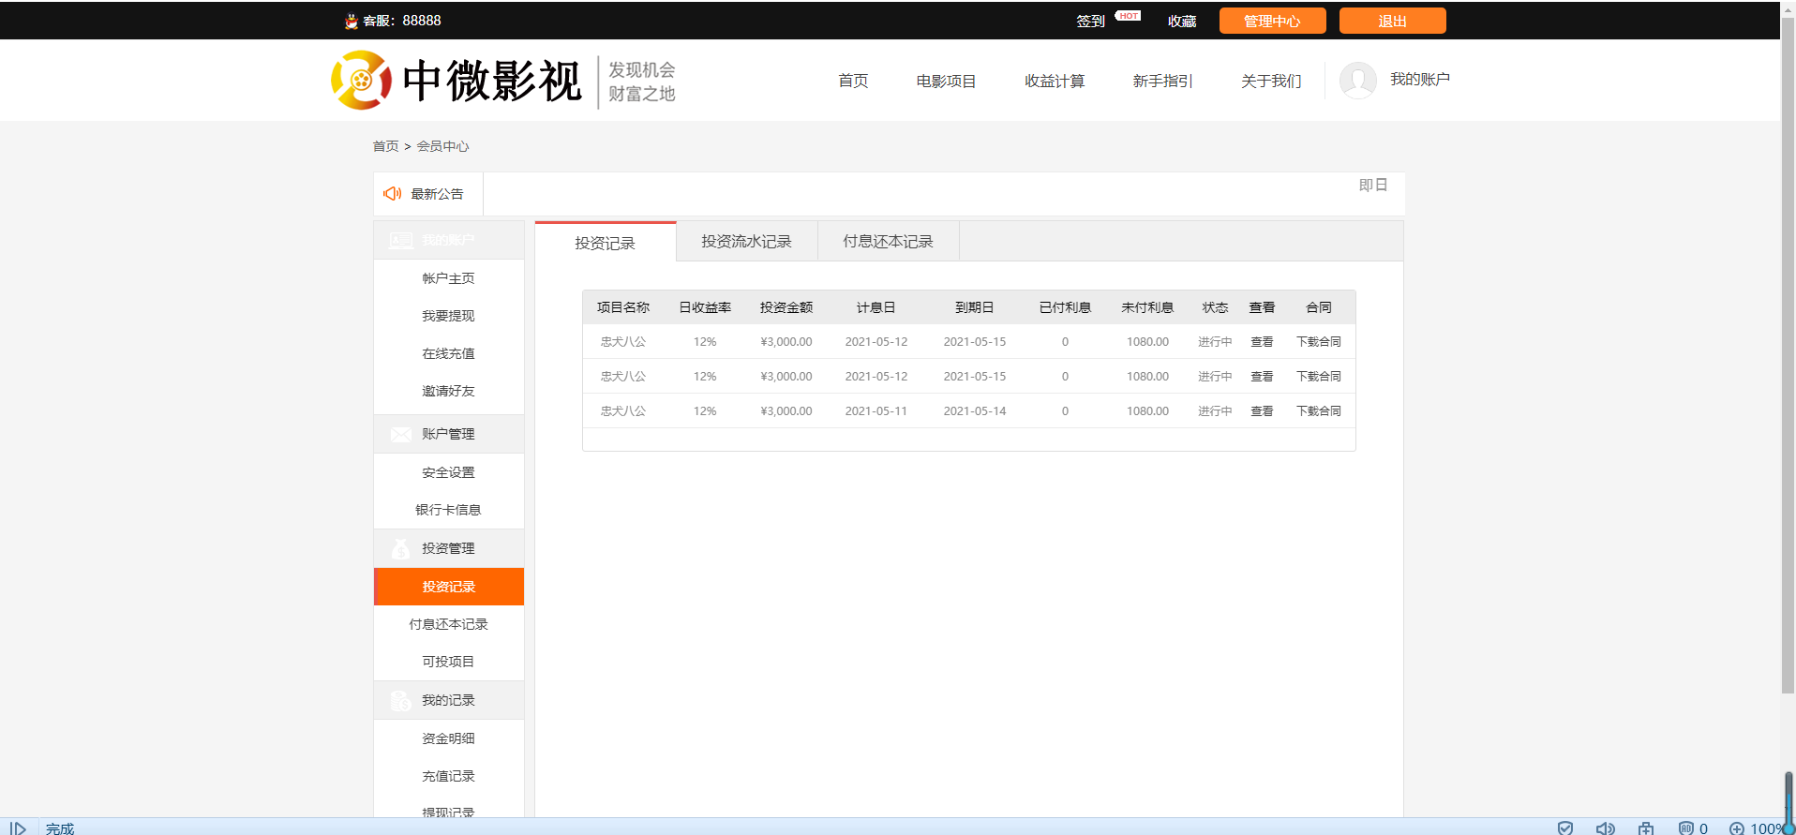Click the coins icon beside 我的记录
The height and width of the screenshot is (835, 1796).
[x=401, y=700]
